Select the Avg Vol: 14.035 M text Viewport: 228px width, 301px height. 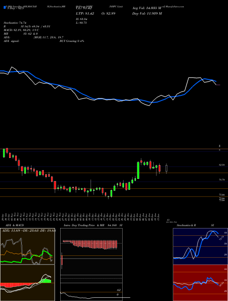click(147, 8)
